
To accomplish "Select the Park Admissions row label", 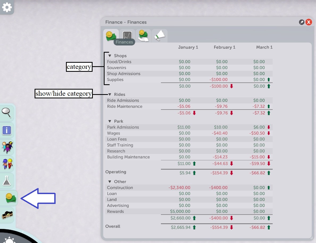I will coord(123,127).
